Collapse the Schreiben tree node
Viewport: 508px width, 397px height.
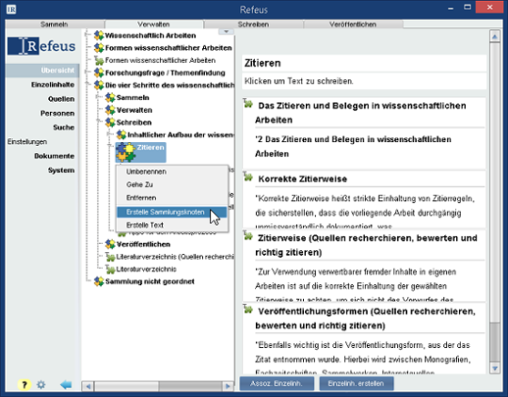(99, 120)
